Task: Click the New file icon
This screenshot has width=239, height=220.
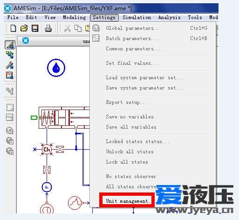Action: [13, 28]
